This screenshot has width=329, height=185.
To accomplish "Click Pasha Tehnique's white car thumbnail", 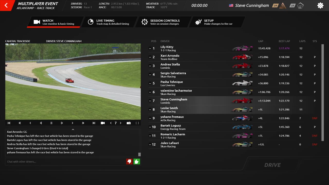I will coord(242,83).
